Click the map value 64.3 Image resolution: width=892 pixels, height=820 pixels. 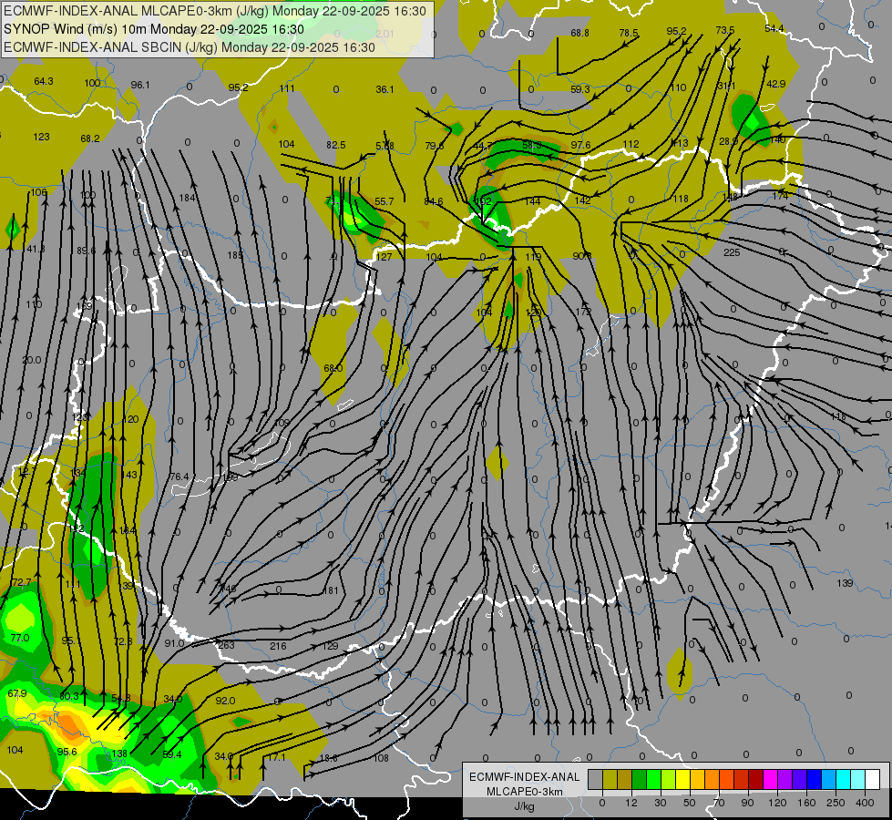(x=43, y=81)
